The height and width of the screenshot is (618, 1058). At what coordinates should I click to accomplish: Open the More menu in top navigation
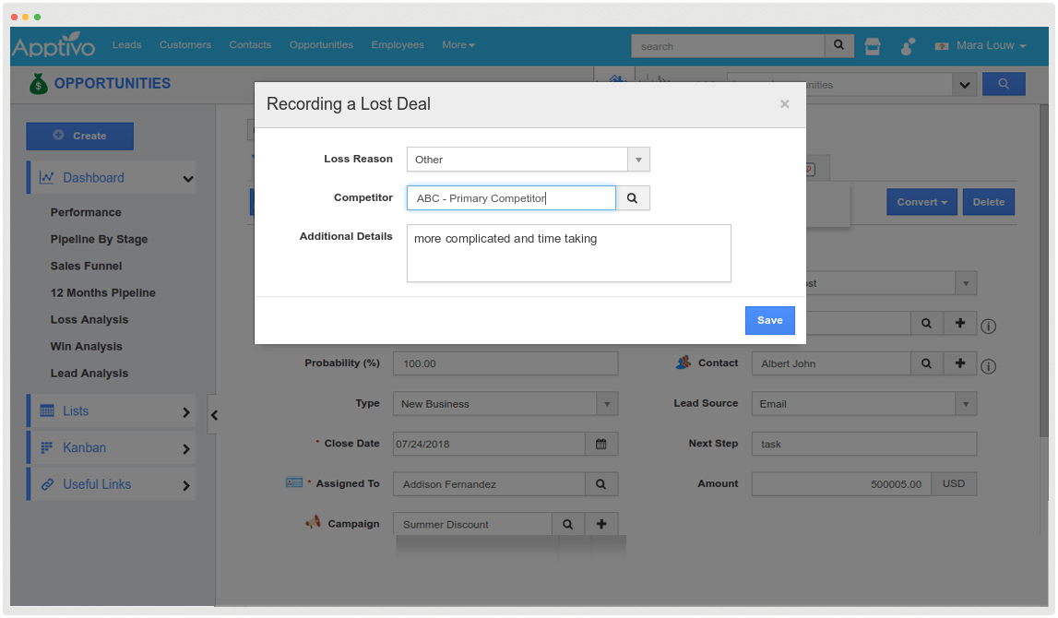458,44
